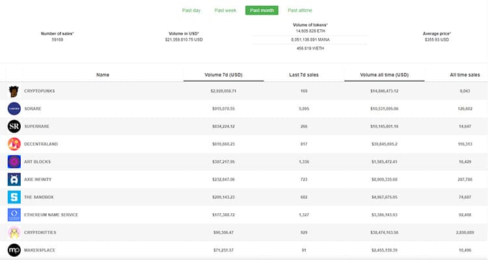Sort by Volume all time (USD) column
Image resolution: width=488 pixels, height=260 pixels.
click(385, 75)
